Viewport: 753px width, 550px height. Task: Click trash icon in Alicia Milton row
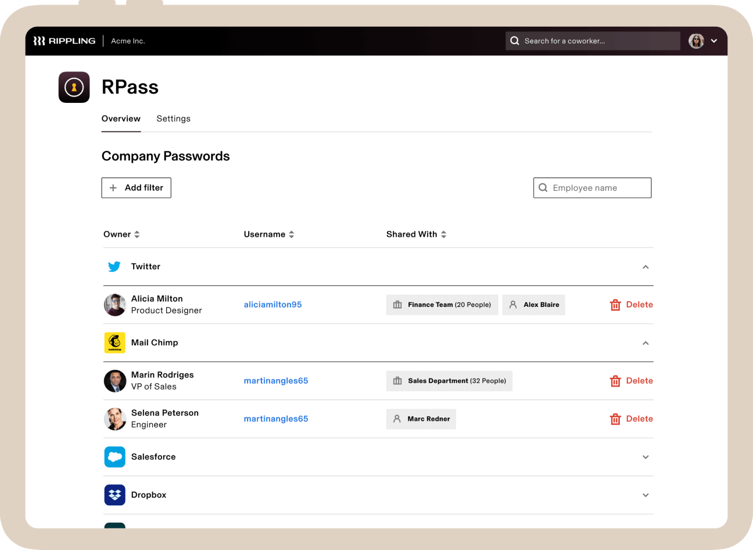click(x=615, y=305)
